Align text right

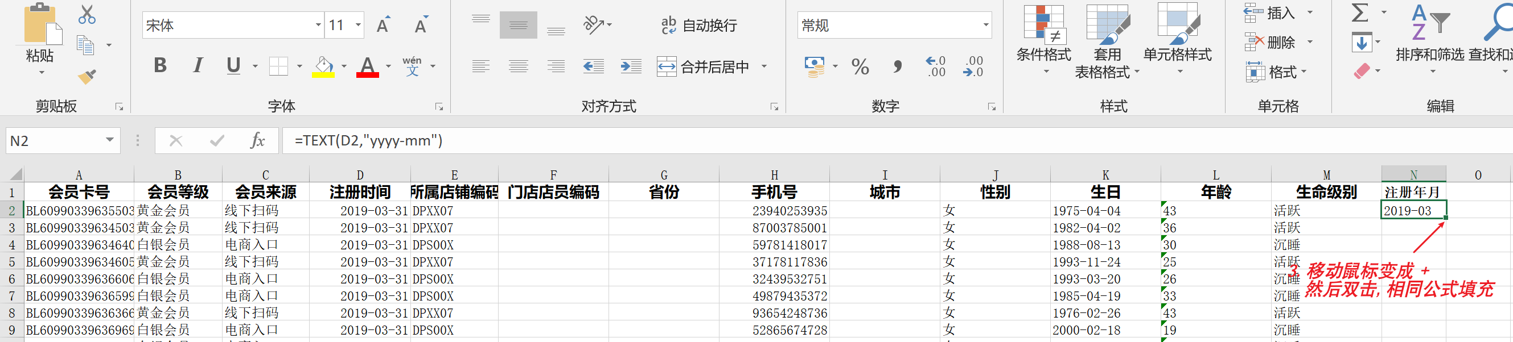556,66
